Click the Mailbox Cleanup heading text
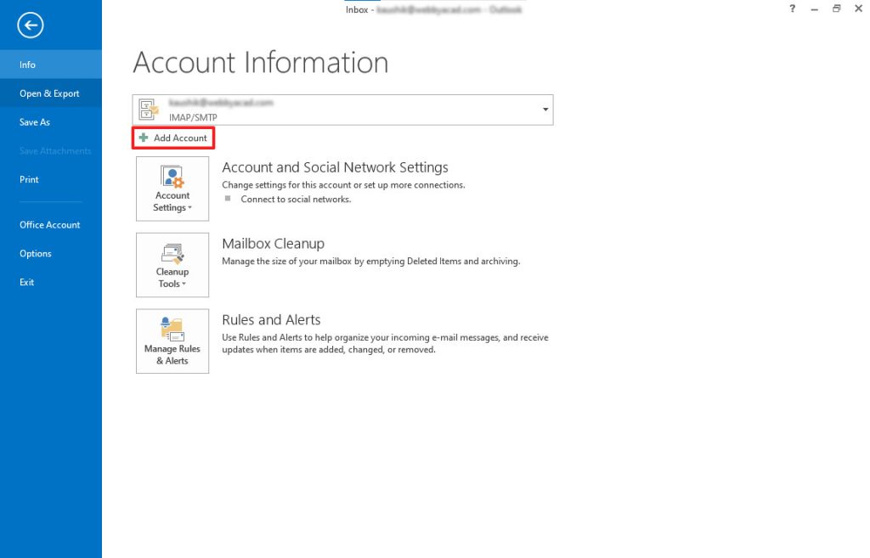The width and height of the screenshot is (870, 558). [x=273, y=244]
